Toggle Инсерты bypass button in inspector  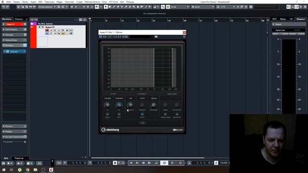click(x=25, y=45)
